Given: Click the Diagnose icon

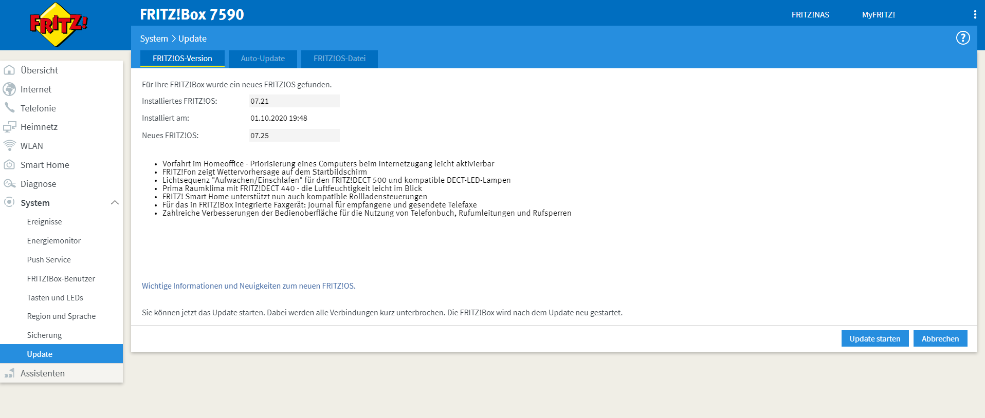Looking at the screenshot, I should [x=9, y=183].
